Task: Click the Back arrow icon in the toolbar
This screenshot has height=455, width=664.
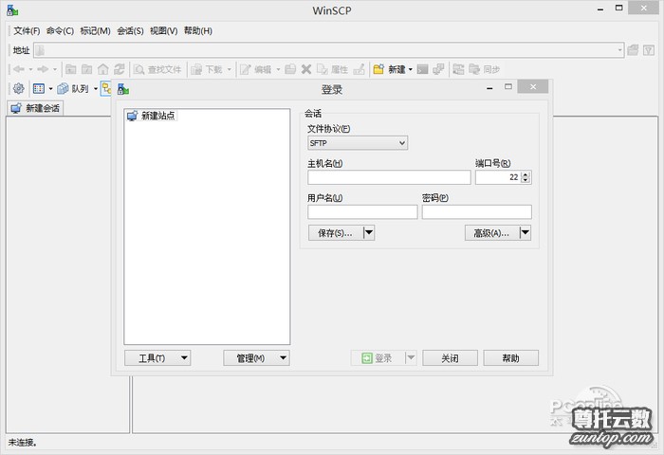Action: [x=18, y=69]
